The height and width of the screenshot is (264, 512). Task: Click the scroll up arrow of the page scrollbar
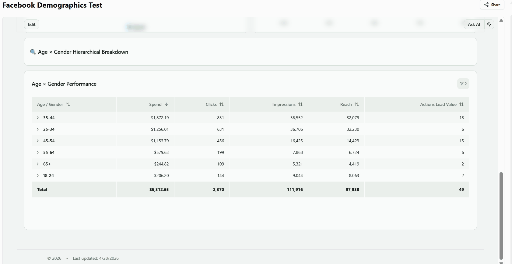click(501, 20)
